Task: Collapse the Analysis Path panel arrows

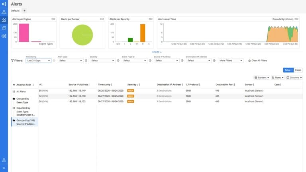Action: [14, 85]
